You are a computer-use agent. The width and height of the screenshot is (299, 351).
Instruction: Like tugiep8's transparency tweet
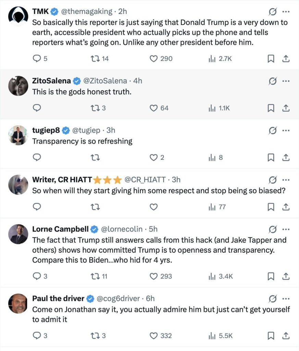(x=153, y=158)
